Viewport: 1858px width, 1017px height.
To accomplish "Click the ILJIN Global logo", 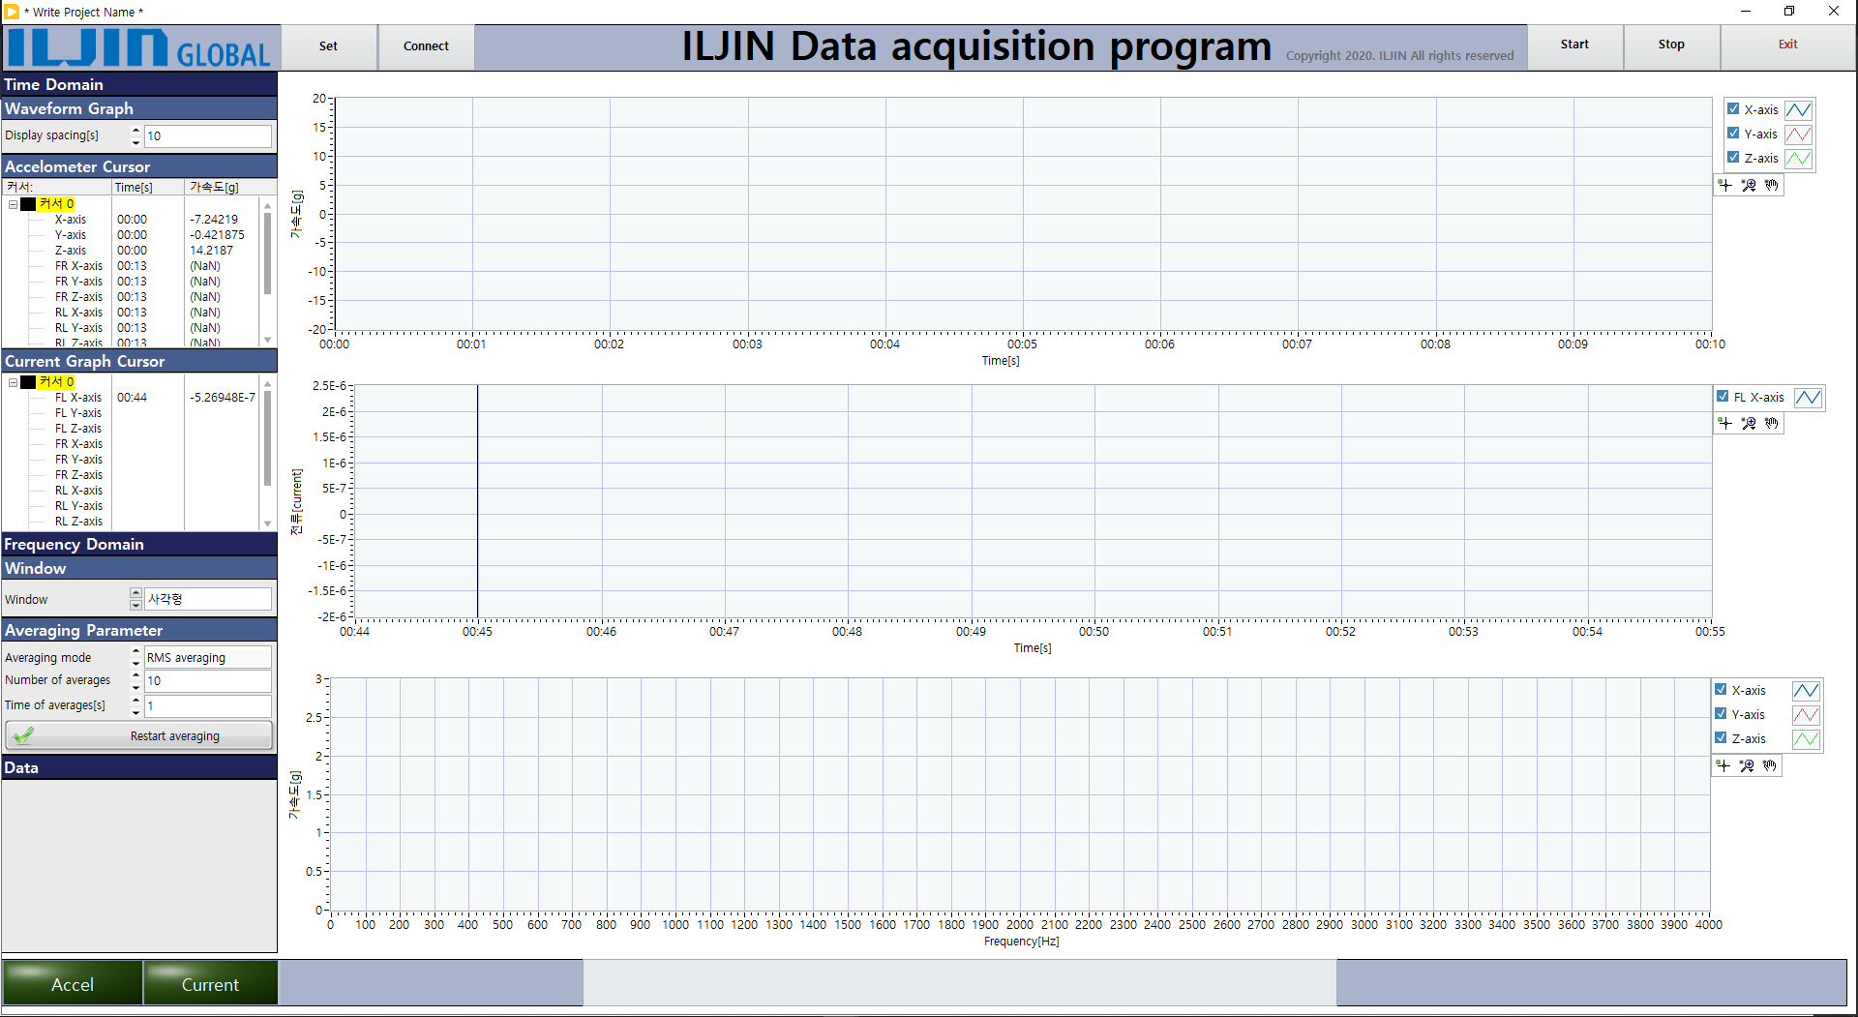I will (141, 47).
